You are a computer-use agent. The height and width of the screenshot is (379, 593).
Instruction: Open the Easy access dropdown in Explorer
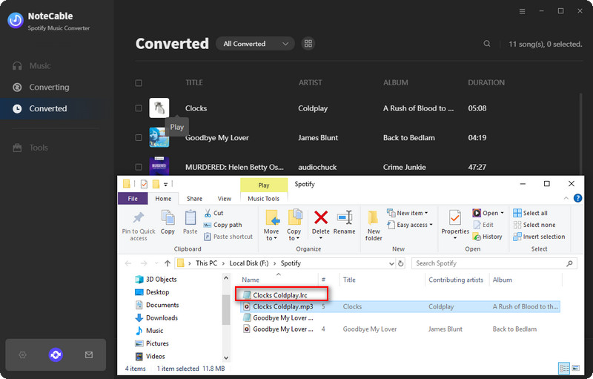click(410, 225)
